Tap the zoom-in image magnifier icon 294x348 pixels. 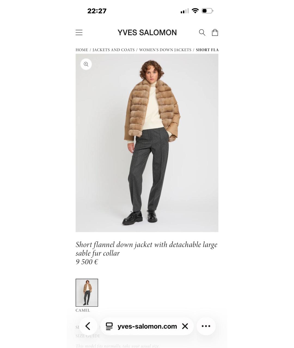tap(86, 64)
